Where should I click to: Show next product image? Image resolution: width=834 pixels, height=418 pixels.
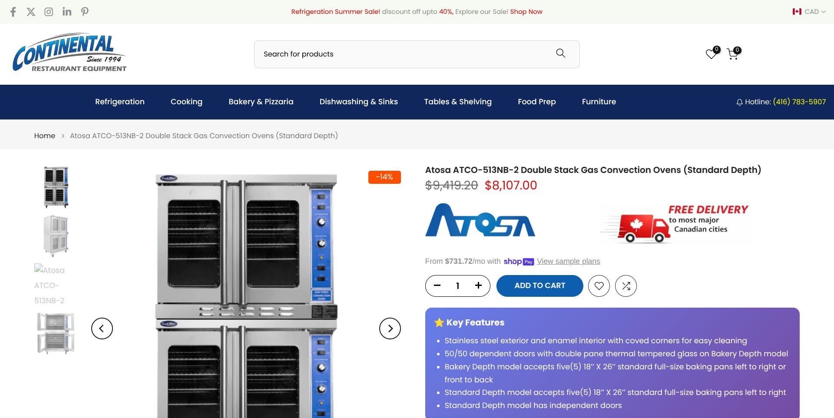pos(390,328)
